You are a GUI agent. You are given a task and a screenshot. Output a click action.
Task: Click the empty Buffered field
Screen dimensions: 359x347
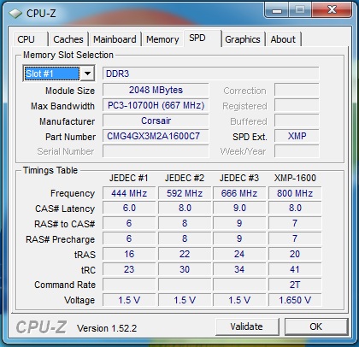pyautogui.click(x=297, y=121)
